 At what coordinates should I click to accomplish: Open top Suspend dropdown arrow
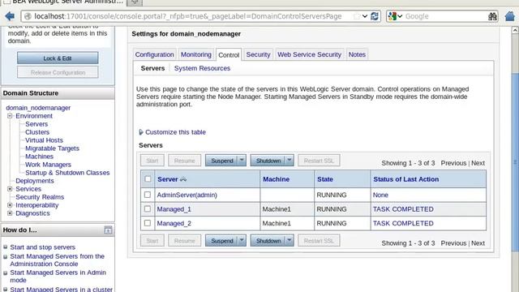click(242, 161)
